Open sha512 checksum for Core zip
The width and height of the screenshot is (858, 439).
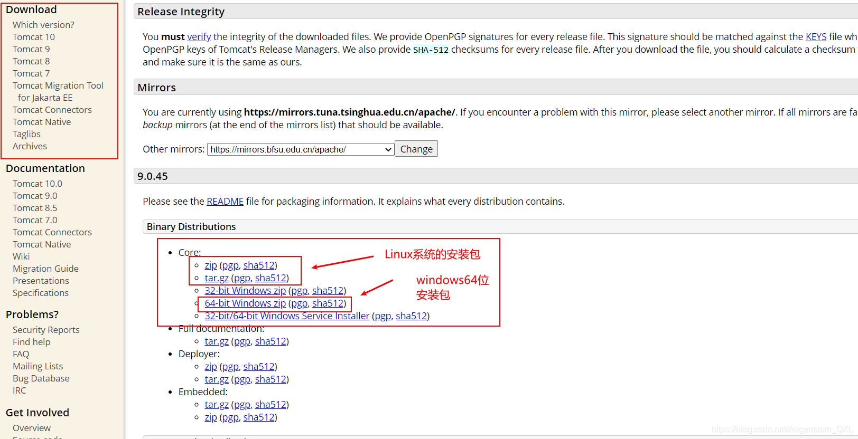(x=259, y=265)
